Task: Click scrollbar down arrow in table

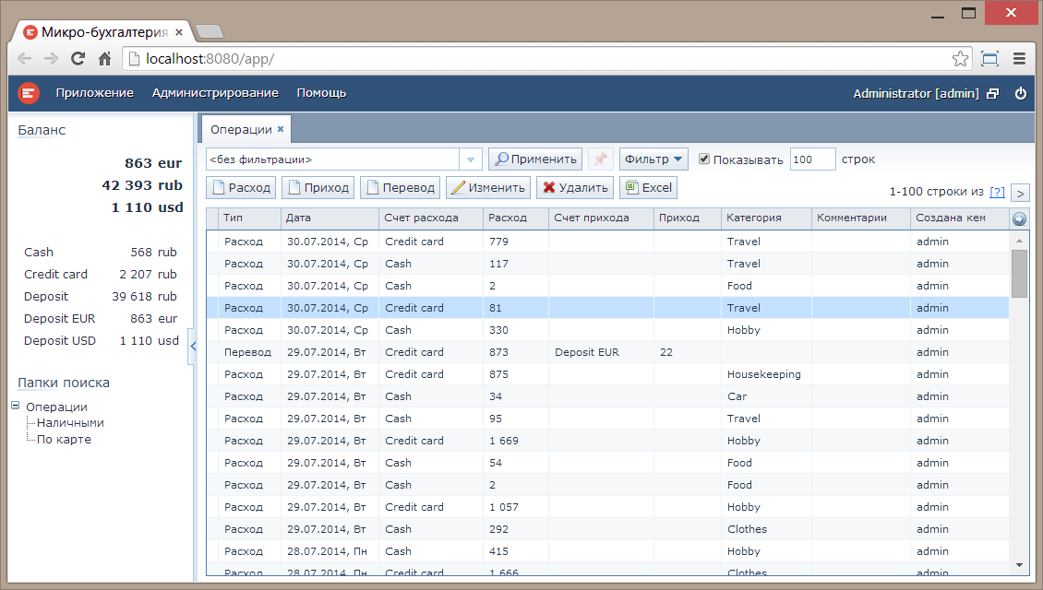Action: (x=1019, y=565)
